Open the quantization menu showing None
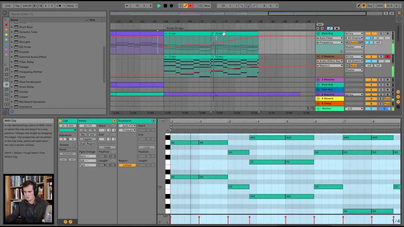The height and width of the screenshot is (227, 404). click(x=72, y=6)
